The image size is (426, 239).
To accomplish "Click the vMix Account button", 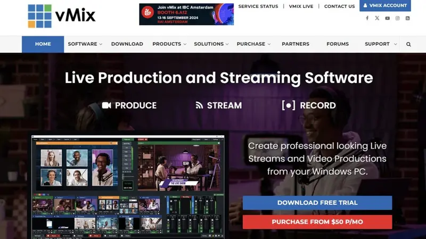I will click(392, 6).
